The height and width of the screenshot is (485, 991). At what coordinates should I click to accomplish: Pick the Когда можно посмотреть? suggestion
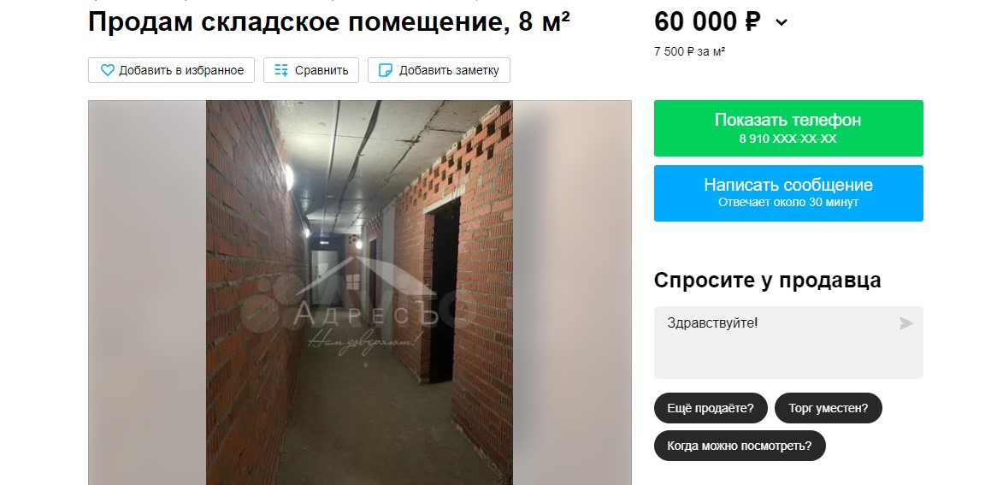tap(740, 445)
